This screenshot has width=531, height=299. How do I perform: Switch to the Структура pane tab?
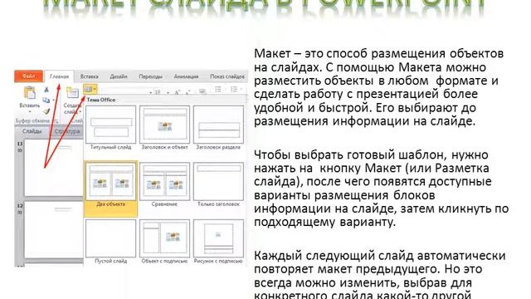(x=66, y=131)
